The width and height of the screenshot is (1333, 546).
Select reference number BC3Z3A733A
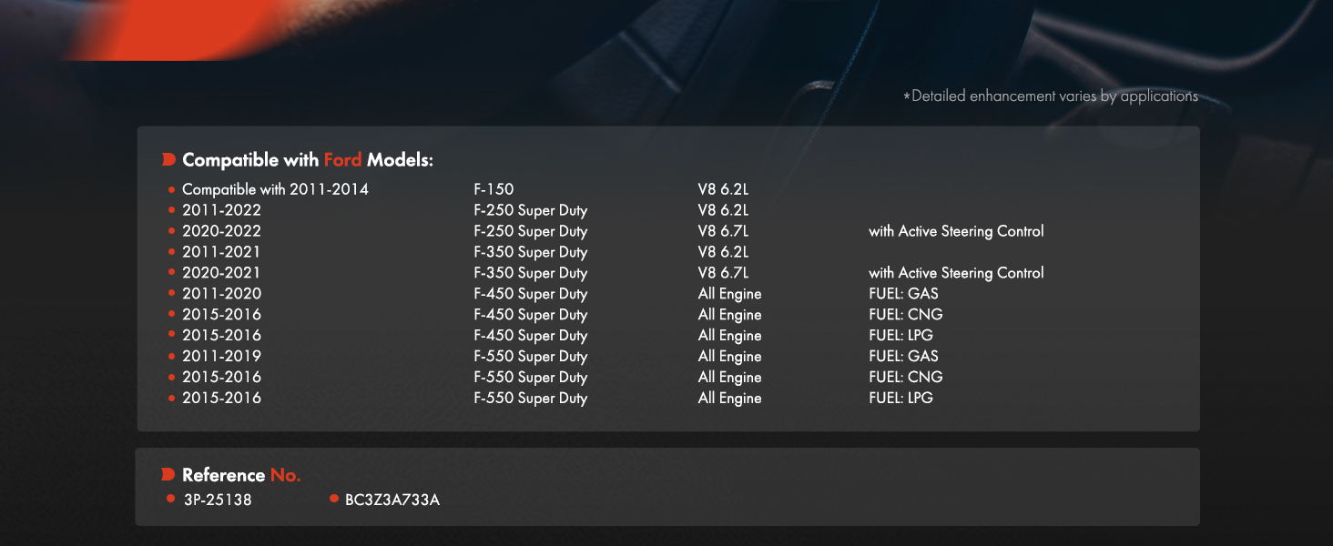(x=392, y=500)
